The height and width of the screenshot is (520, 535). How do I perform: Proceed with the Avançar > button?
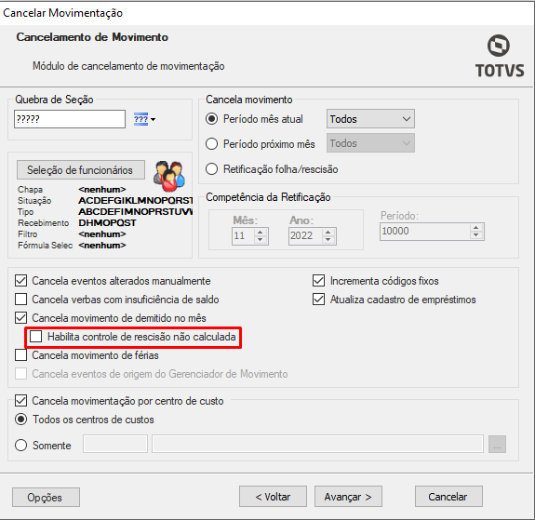(348, 497)
